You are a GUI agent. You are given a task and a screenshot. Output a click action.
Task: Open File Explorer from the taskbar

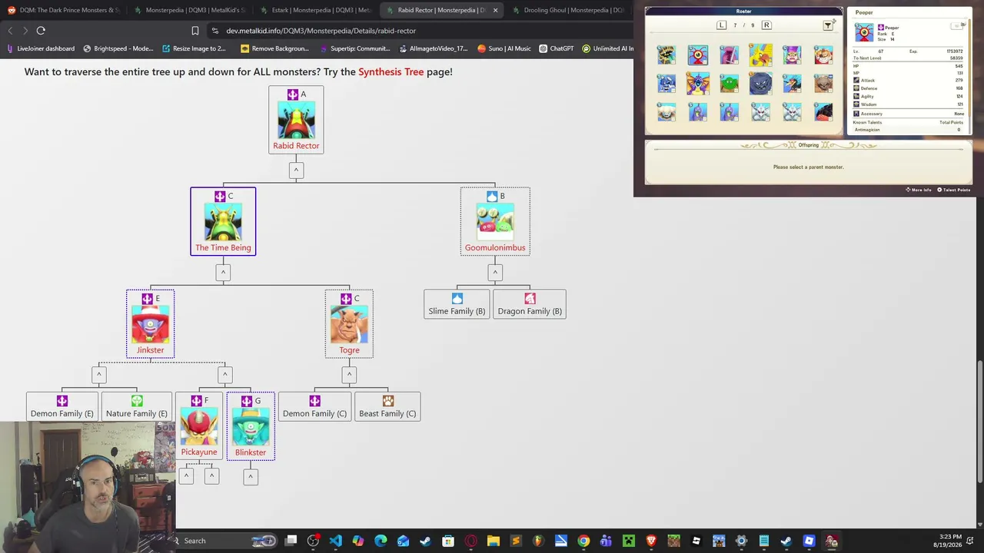coord(493,541)
